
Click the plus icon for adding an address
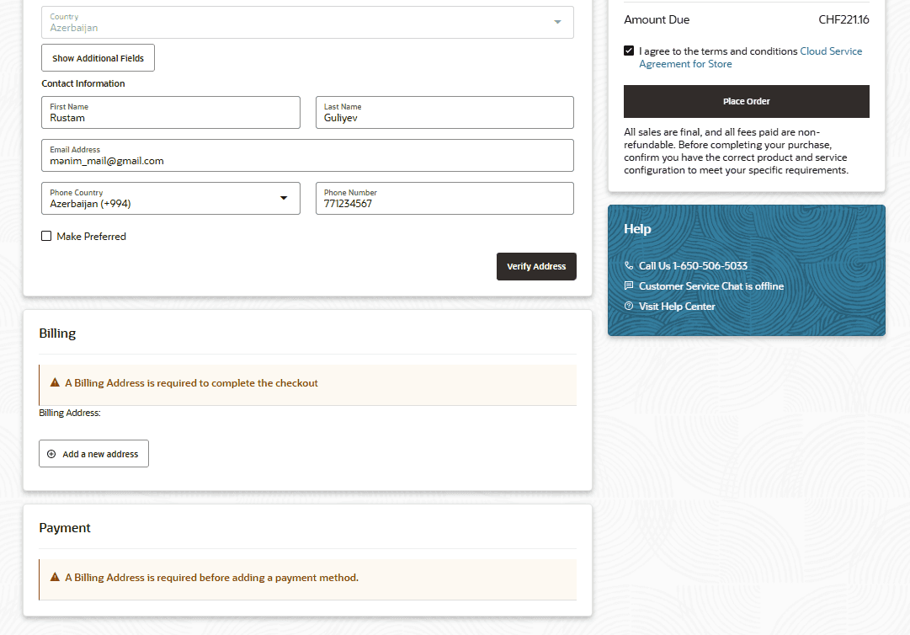51,454
